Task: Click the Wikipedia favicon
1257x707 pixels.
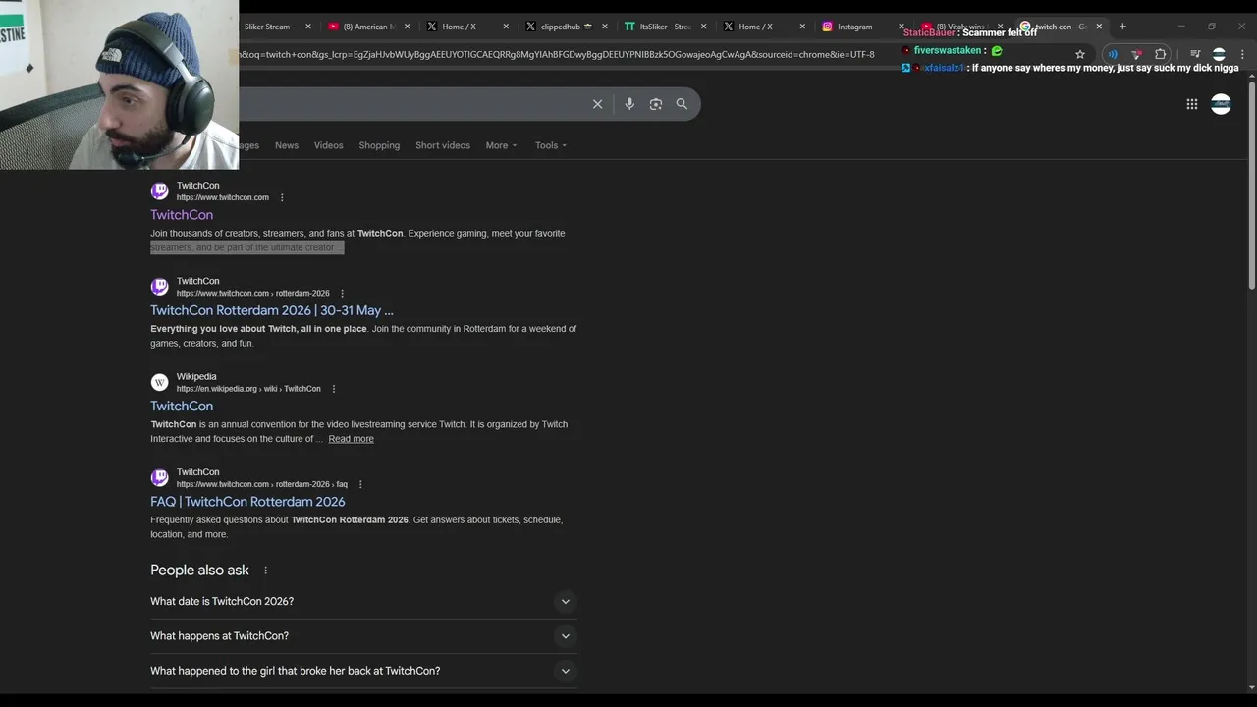Action: tap(159, 382)
